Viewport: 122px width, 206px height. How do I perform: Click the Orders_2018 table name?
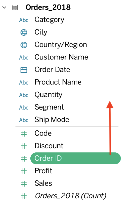(x=48, y=7)
